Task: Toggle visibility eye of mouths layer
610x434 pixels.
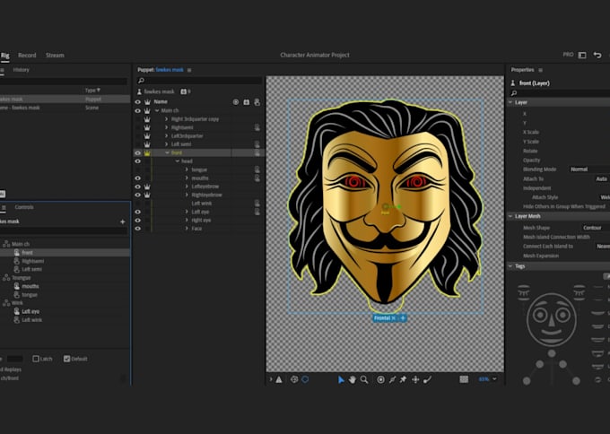Action: point(138,178)
